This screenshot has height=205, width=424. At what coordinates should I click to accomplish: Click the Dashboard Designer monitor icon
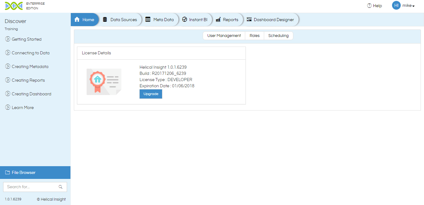click(x=249, y=20)
